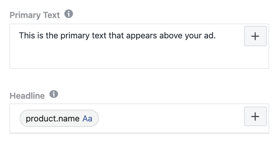Select the product.name dynamic token
The image size is (277, 141).
point(59,118)
